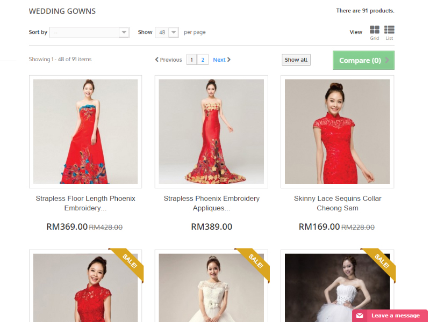Image resolution: width=430 pixels, height=322 pixels.
Task: Go to page 2
Action: (203, 60)
